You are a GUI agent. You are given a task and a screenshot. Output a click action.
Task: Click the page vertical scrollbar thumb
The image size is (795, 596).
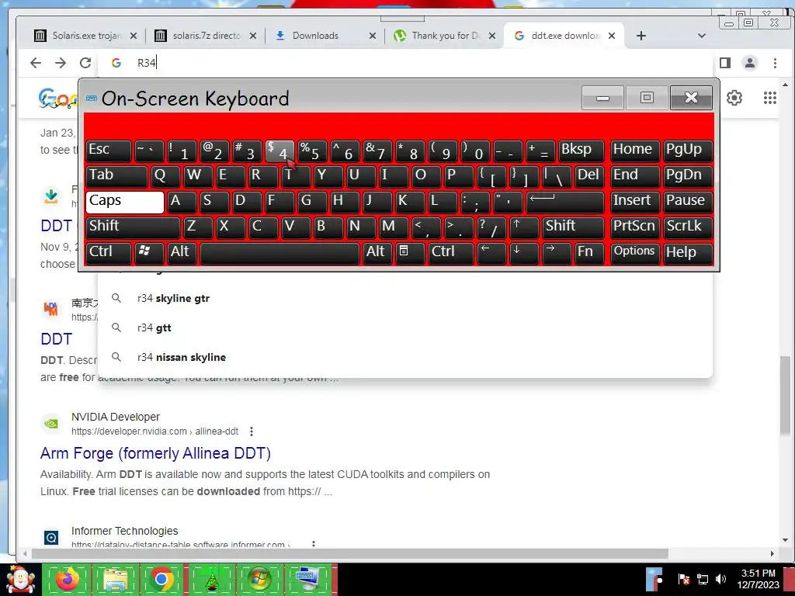coord(785,394)
